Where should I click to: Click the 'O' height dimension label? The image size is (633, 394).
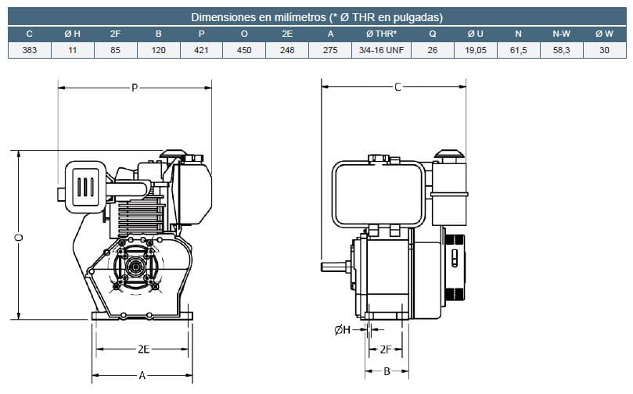[x=19, y=238]
